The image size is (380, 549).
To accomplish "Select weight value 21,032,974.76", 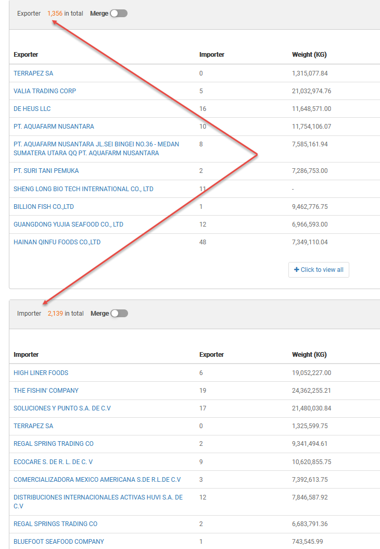I will pyautogui.click(x=311, y=91).
